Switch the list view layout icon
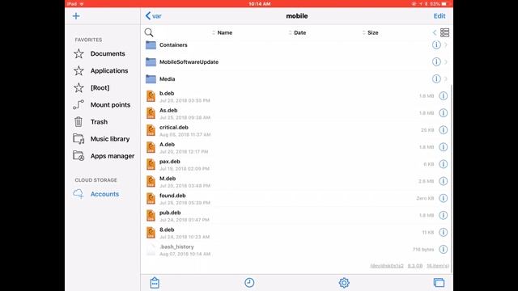This screenshot has height=291, width=518. coord(444,32)
